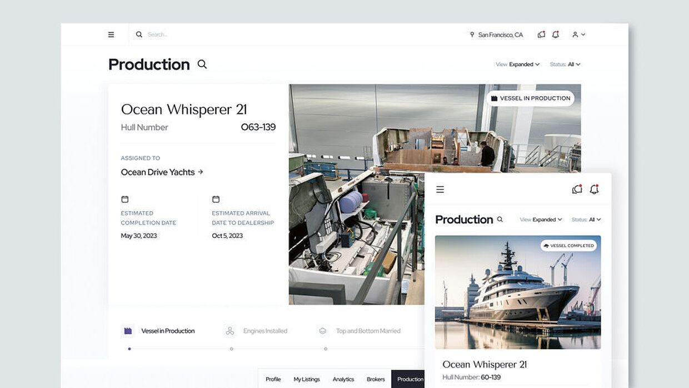Screen dimensions: 689x388
Task: Open messages icon in mobile panel
Action: tap(577, 190)
